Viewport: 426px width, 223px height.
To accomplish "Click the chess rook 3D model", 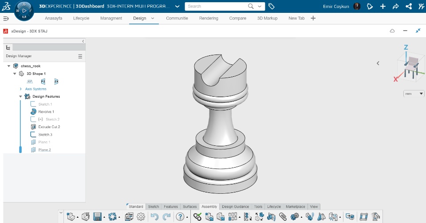I will [x=221, y=123].
